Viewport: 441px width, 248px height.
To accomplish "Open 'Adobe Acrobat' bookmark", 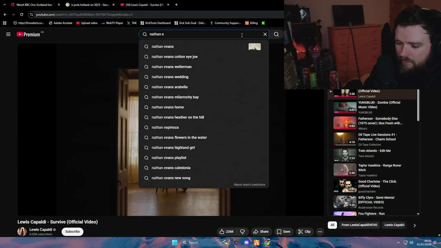I will pos(60,23).
